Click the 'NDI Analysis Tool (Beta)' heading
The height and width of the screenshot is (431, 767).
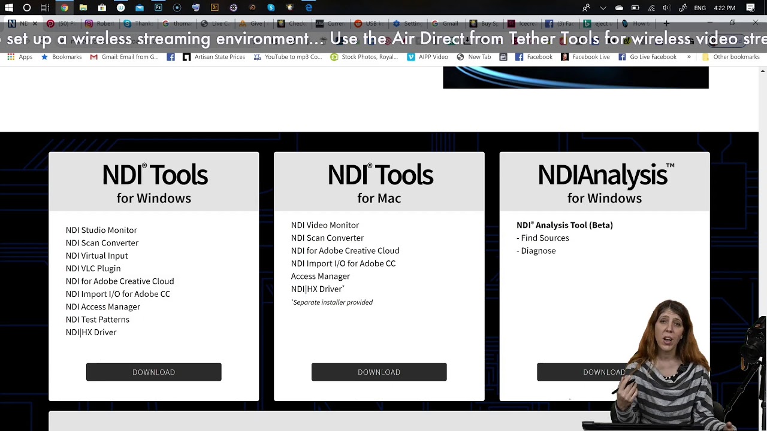coord(564,225)
